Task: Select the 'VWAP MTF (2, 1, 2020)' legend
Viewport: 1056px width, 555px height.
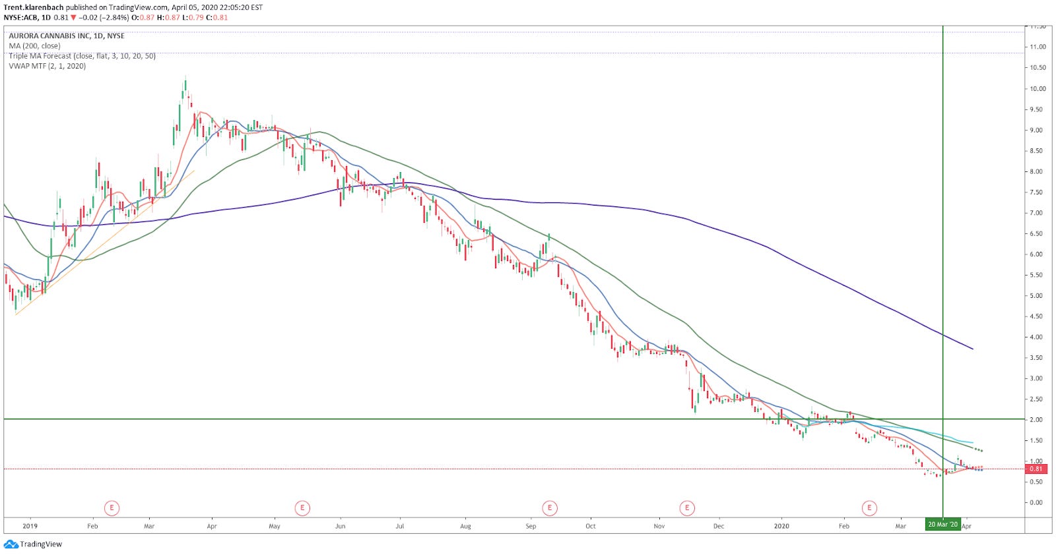Action: coord(48,66)
